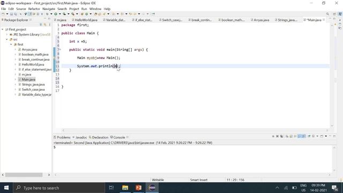This screenshot has height=193, width=343.
Task: Collapse the src folder node
Action: tap(7, 39)
